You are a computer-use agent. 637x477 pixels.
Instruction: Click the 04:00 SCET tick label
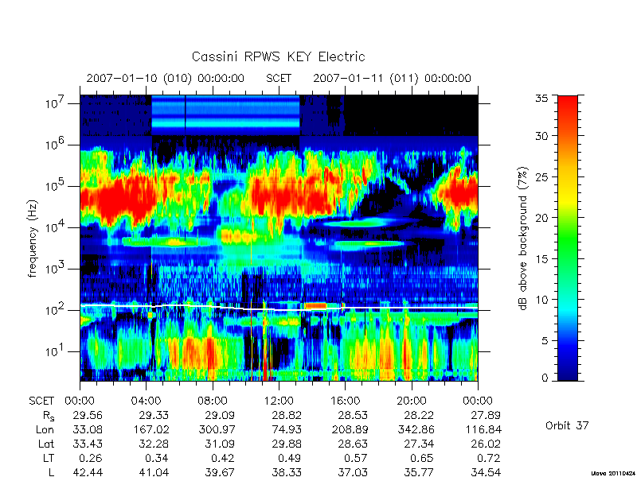pos(146,401)
